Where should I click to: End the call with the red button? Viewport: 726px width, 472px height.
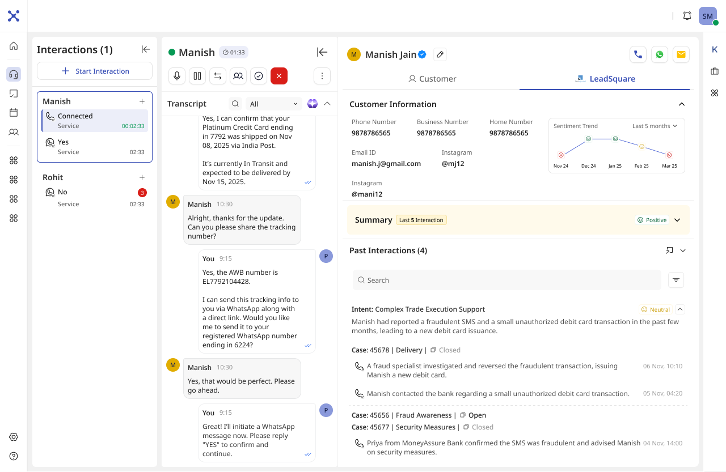[279, 76]
